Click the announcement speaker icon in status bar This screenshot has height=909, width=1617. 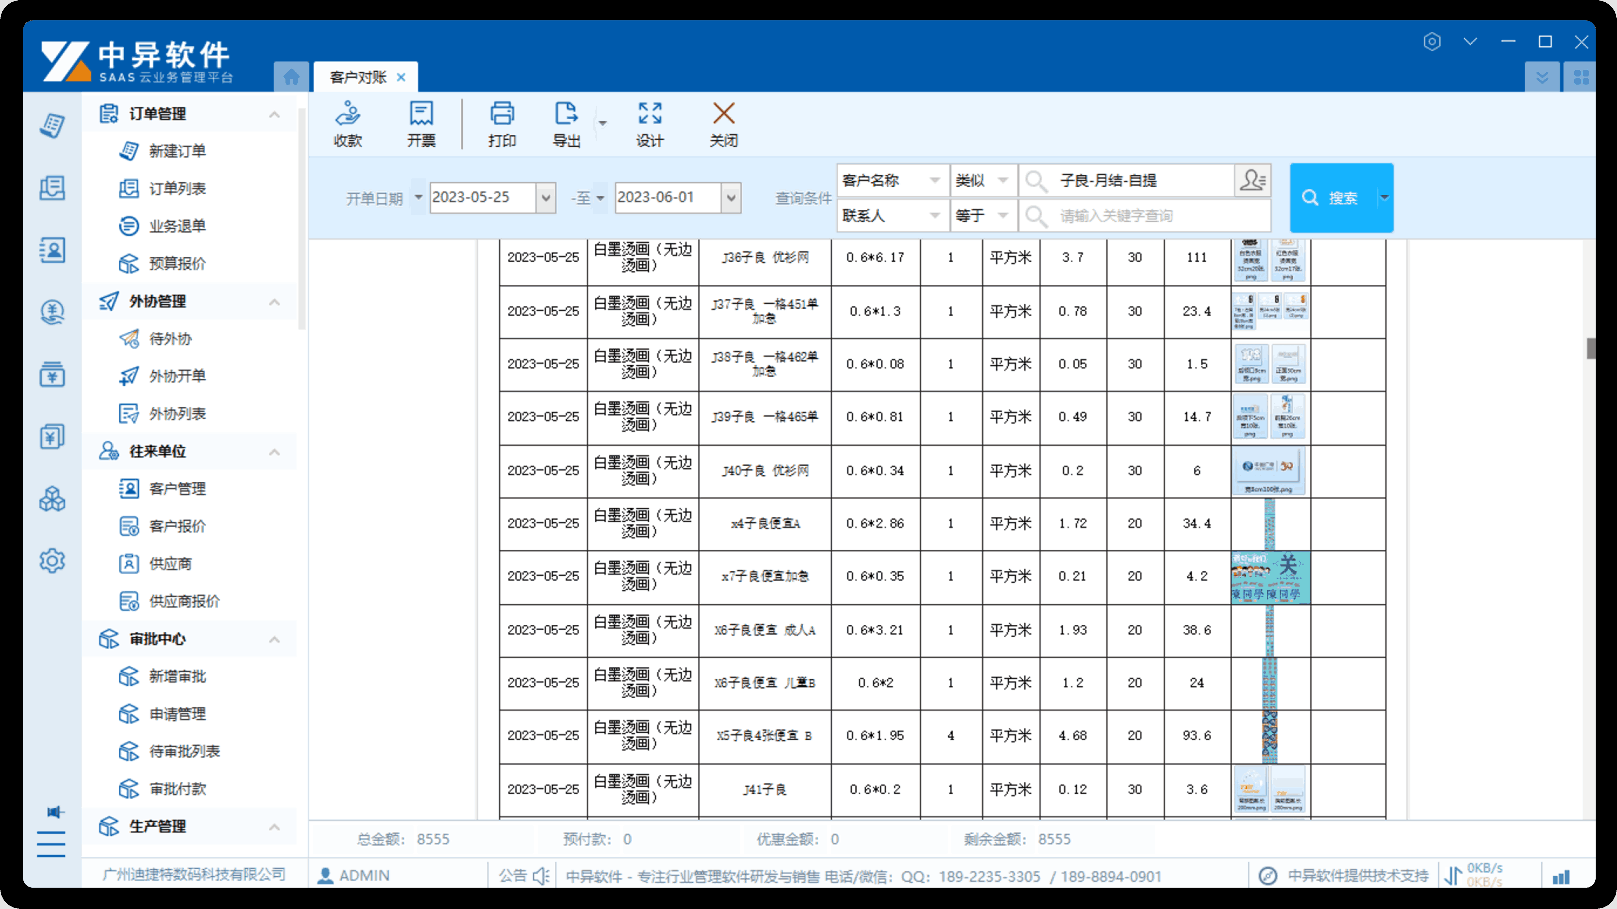(x=541, y=876)
